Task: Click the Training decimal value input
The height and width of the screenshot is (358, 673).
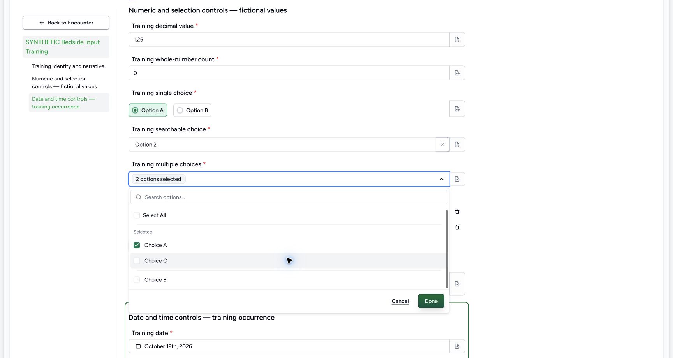Action: coord(289,40)
